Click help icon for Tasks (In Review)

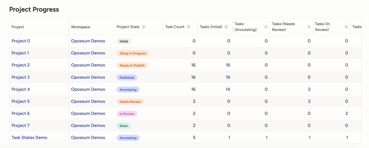point(346,27)
